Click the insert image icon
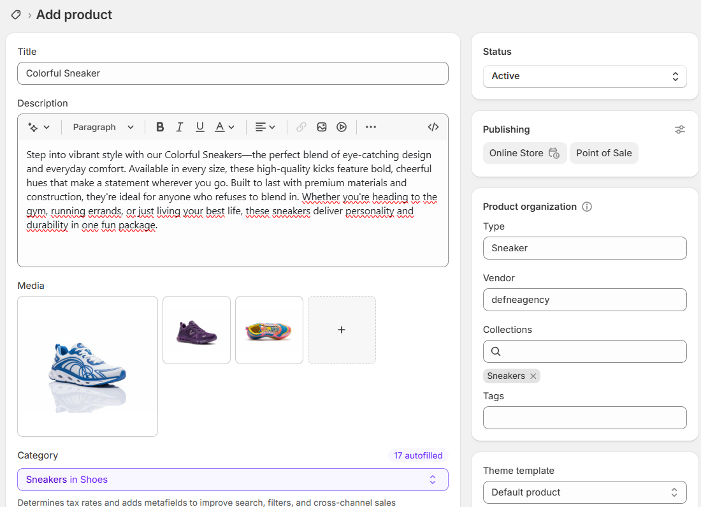This screenshot has width=701, height=507. coord(321,127)
